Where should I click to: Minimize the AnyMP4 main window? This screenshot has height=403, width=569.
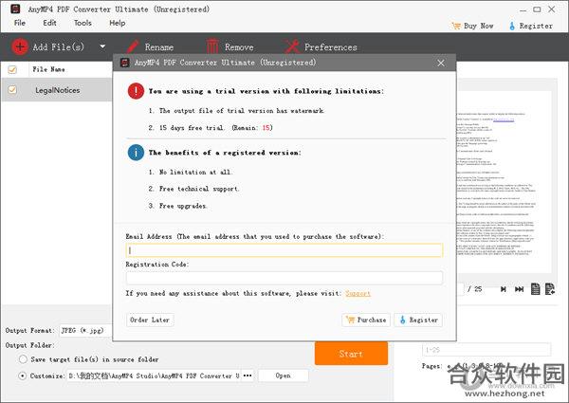click(523, 9)
